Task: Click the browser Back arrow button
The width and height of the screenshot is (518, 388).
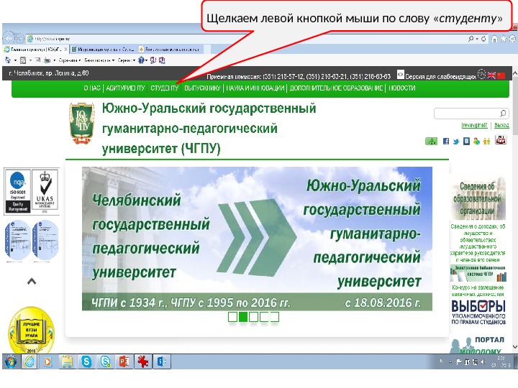Action: [x=8, y=38]
